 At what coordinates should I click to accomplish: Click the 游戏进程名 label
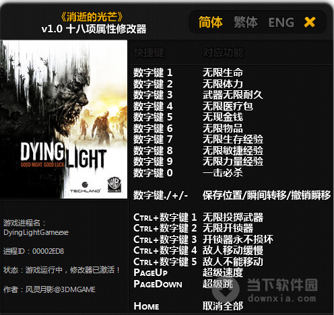click(24, 223)
